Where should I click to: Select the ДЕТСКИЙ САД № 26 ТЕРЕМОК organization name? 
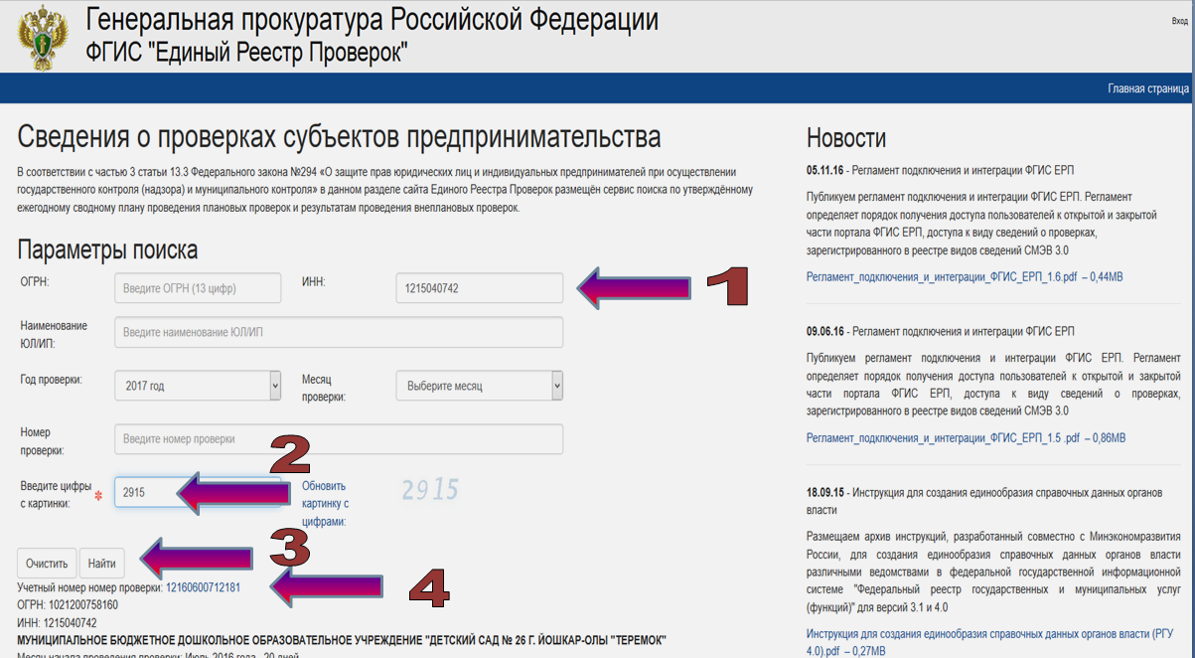[x=342, y=640]
